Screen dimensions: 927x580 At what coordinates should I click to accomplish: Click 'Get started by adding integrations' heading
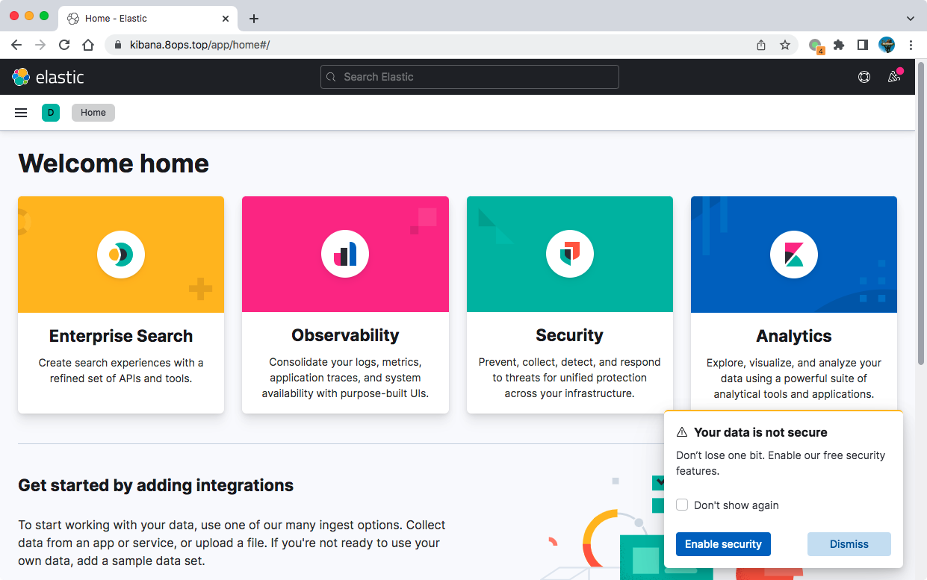tap(155, 485)
